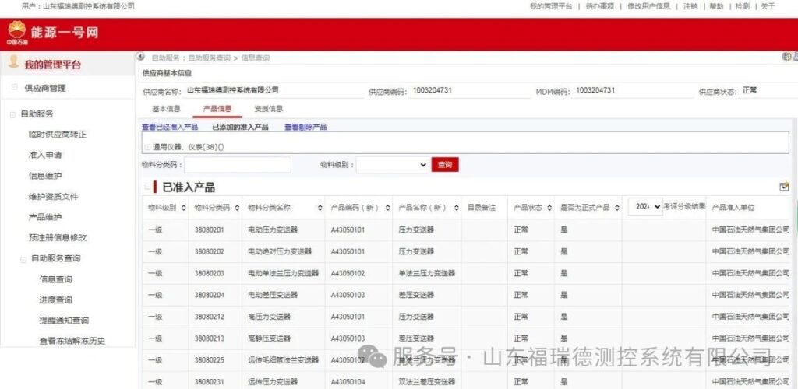The height and width of the screenshot is (389, 798).
Task: Open the 2024 year dropdown in the table header
Action: [645, 207]
